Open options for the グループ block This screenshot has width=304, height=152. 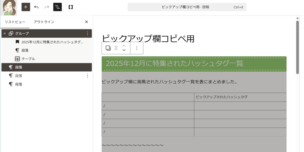click(x=87, y=34)
